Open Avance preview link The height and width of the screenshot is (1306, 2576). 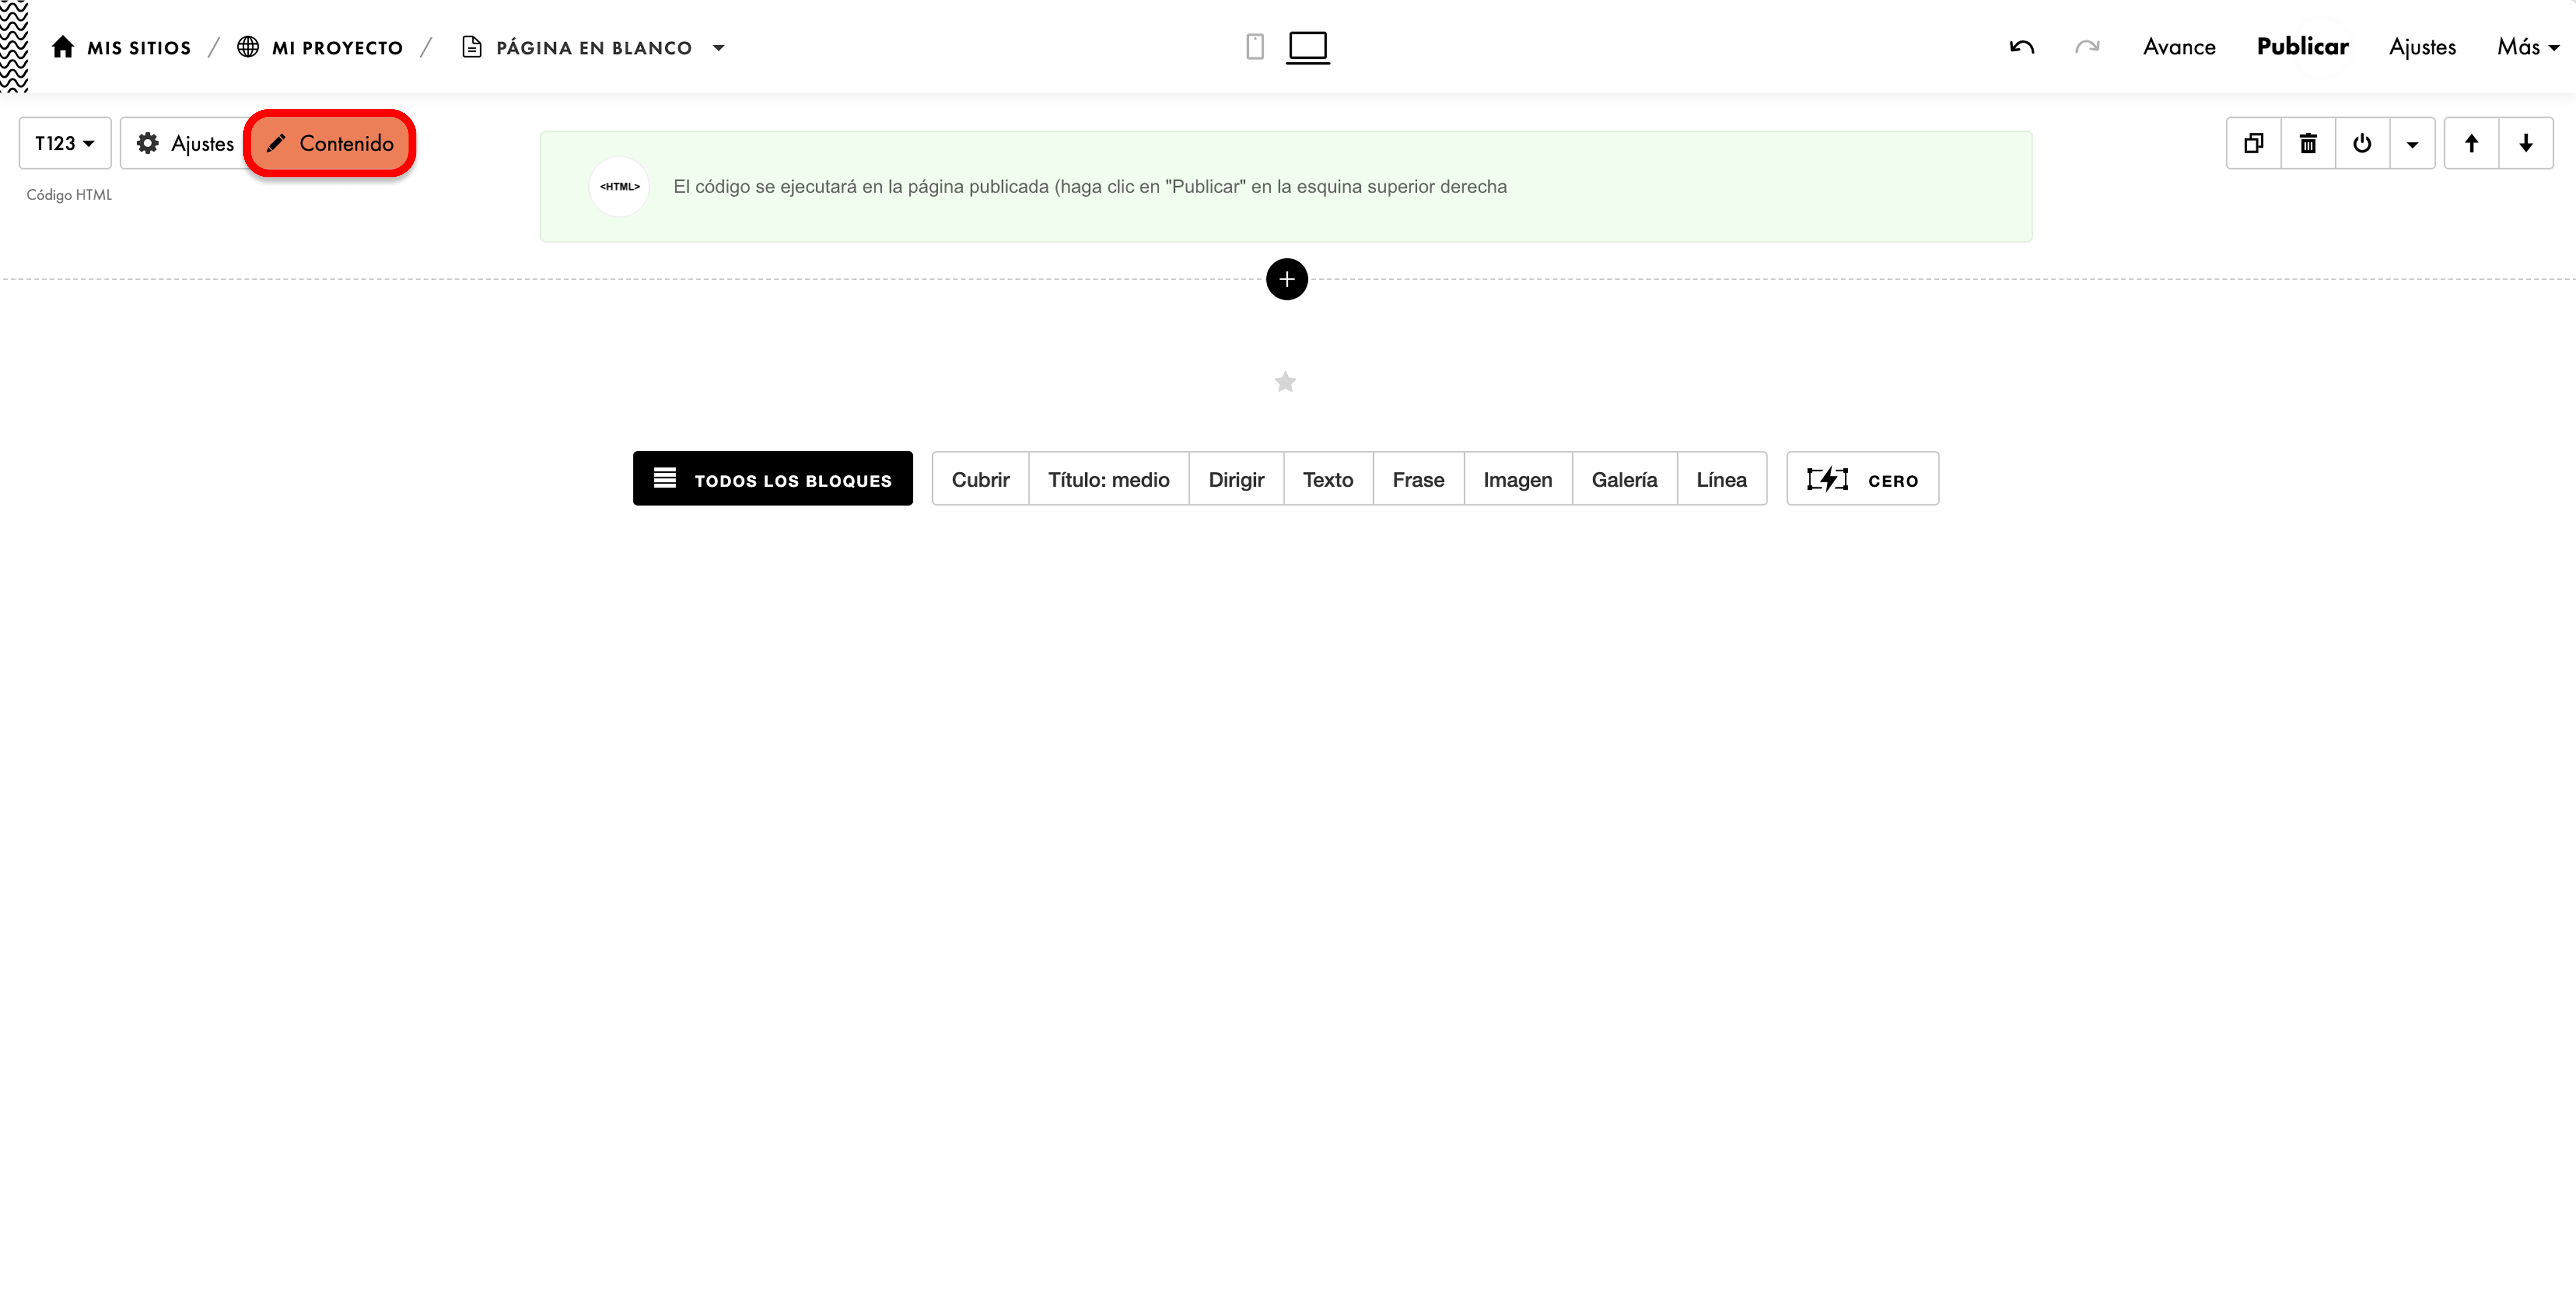2179,47
